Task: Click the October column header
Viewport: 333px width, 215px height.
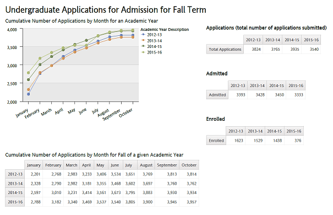Action: click(x=189, y=165)
